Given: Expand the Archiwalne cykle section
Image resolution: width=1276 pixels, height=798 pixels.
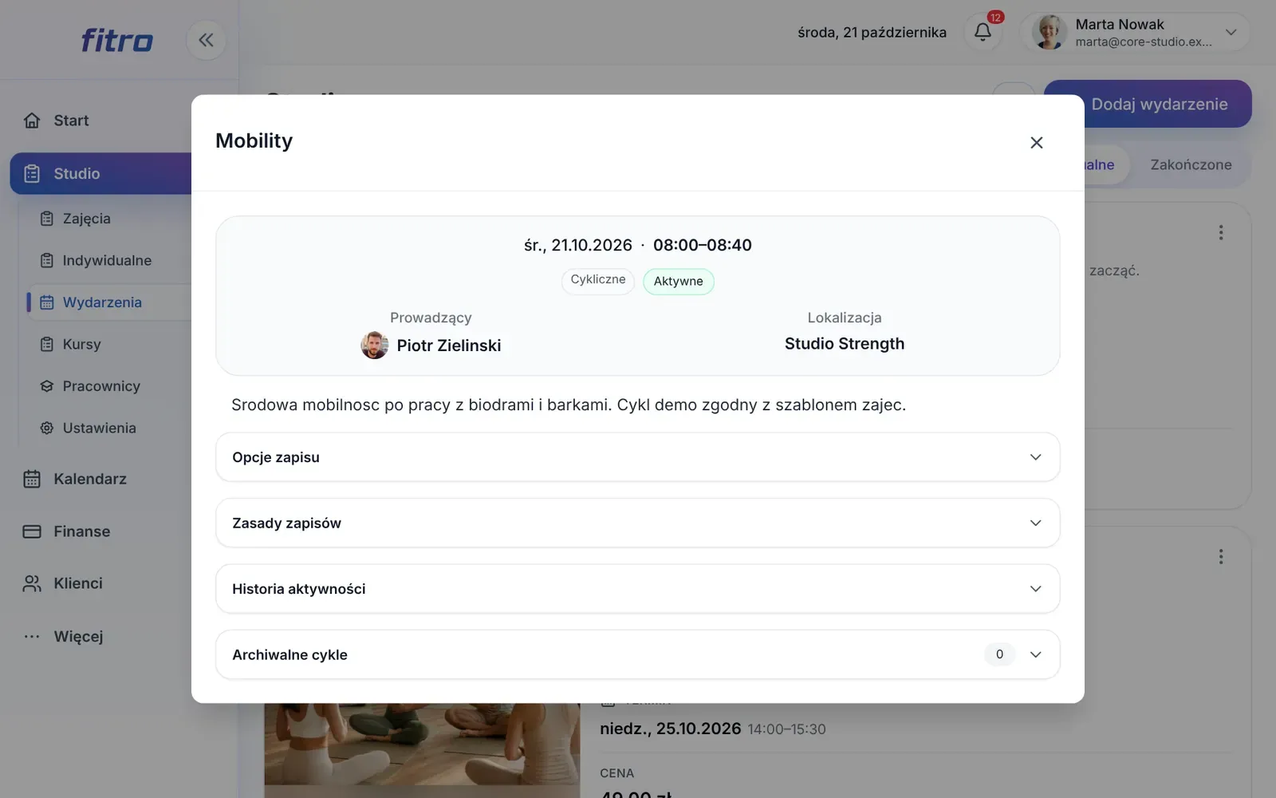Looking at the screenshot, I should [x=637, y=654].
